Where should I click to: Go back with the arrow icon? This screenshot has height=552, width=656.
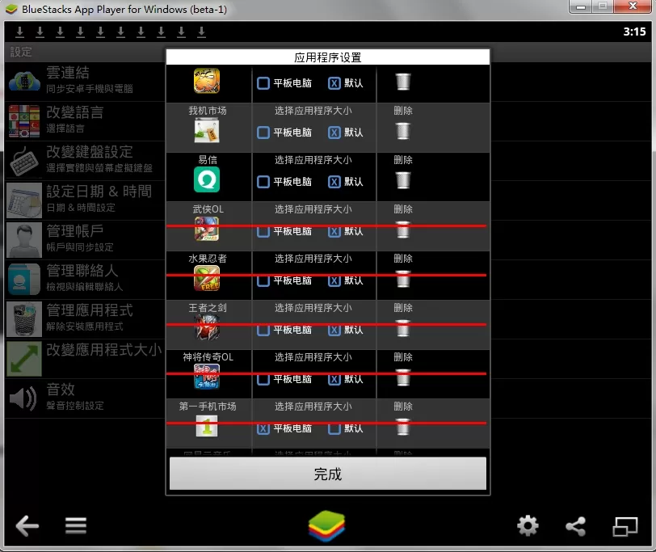tap(27, 525)
